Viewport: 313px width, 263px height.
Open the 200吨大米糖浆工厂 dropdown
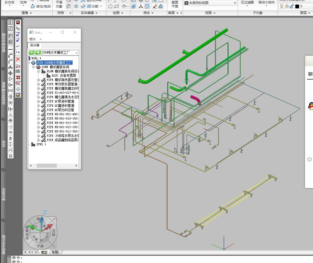click(76, 53)
